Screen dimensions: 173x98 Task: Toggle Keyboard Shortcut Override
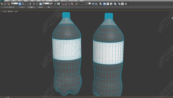pyautogui.click(x=59, y=4)
